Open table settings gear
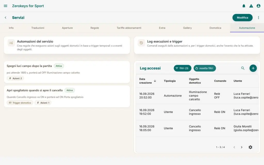 (x=250, y=147)
